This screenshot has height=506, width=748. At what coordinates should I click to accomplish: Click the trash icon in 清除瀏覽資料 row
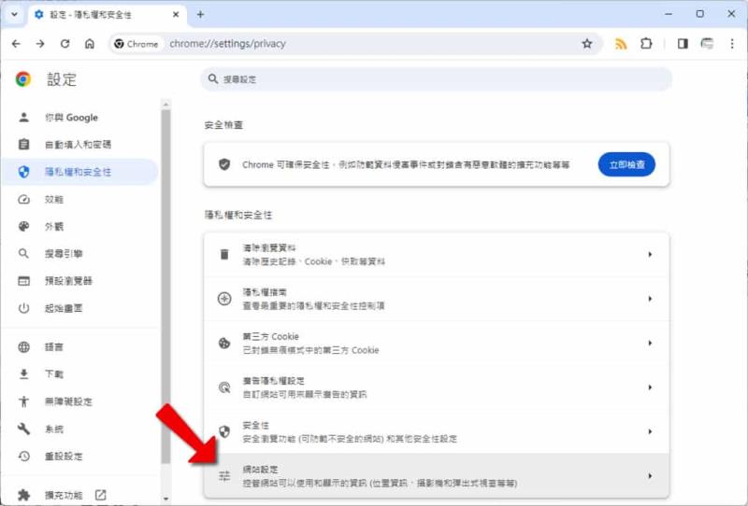(224, 255)
